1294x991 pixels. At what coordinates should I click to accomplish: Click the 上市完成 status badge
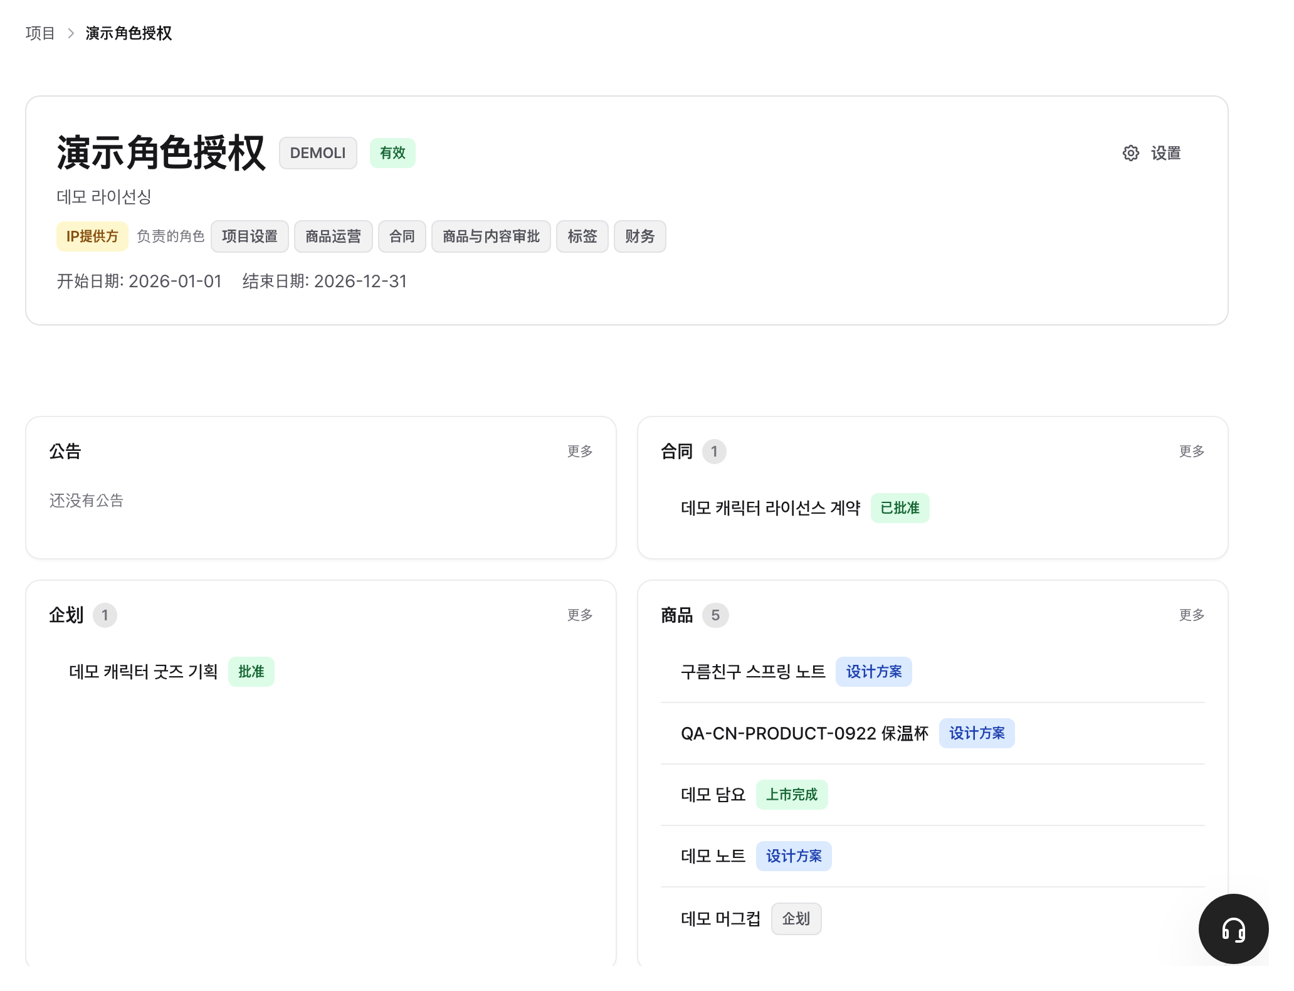pos(792,795)
